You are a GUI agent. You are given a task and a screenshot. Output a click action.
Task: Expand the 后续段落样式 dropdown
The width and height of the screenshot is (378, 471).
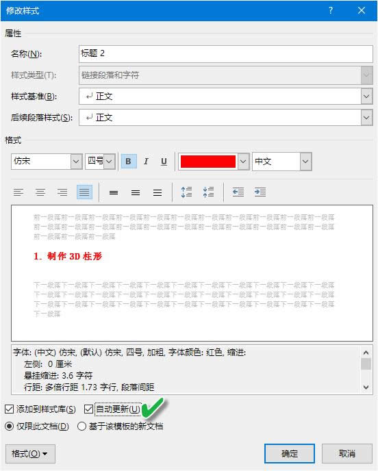[366, 118]
